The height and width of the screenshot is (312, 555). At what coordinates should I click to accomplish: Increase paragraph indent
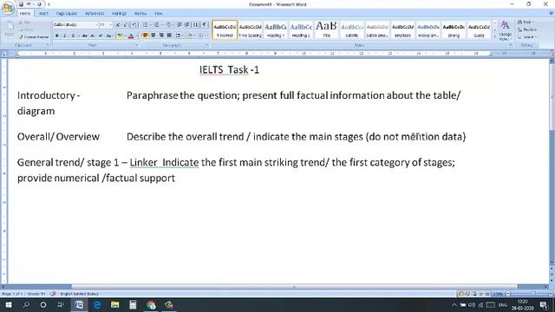click(x=187, y=25)
